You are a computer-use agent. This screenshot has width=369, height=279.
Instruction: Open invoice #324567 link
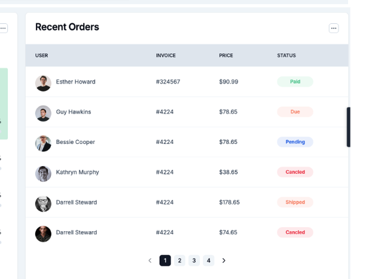pos(168,82)
